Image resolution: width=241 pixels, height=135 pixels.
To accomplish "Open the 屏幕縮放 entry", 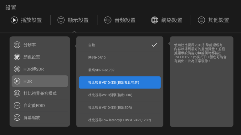I will (40, 118).
